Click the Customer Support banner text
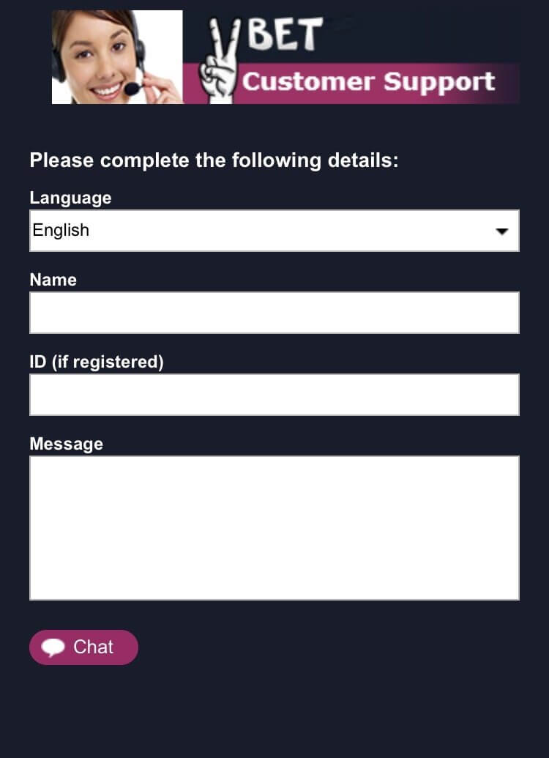549x758 pixels. tap(368, 82)
